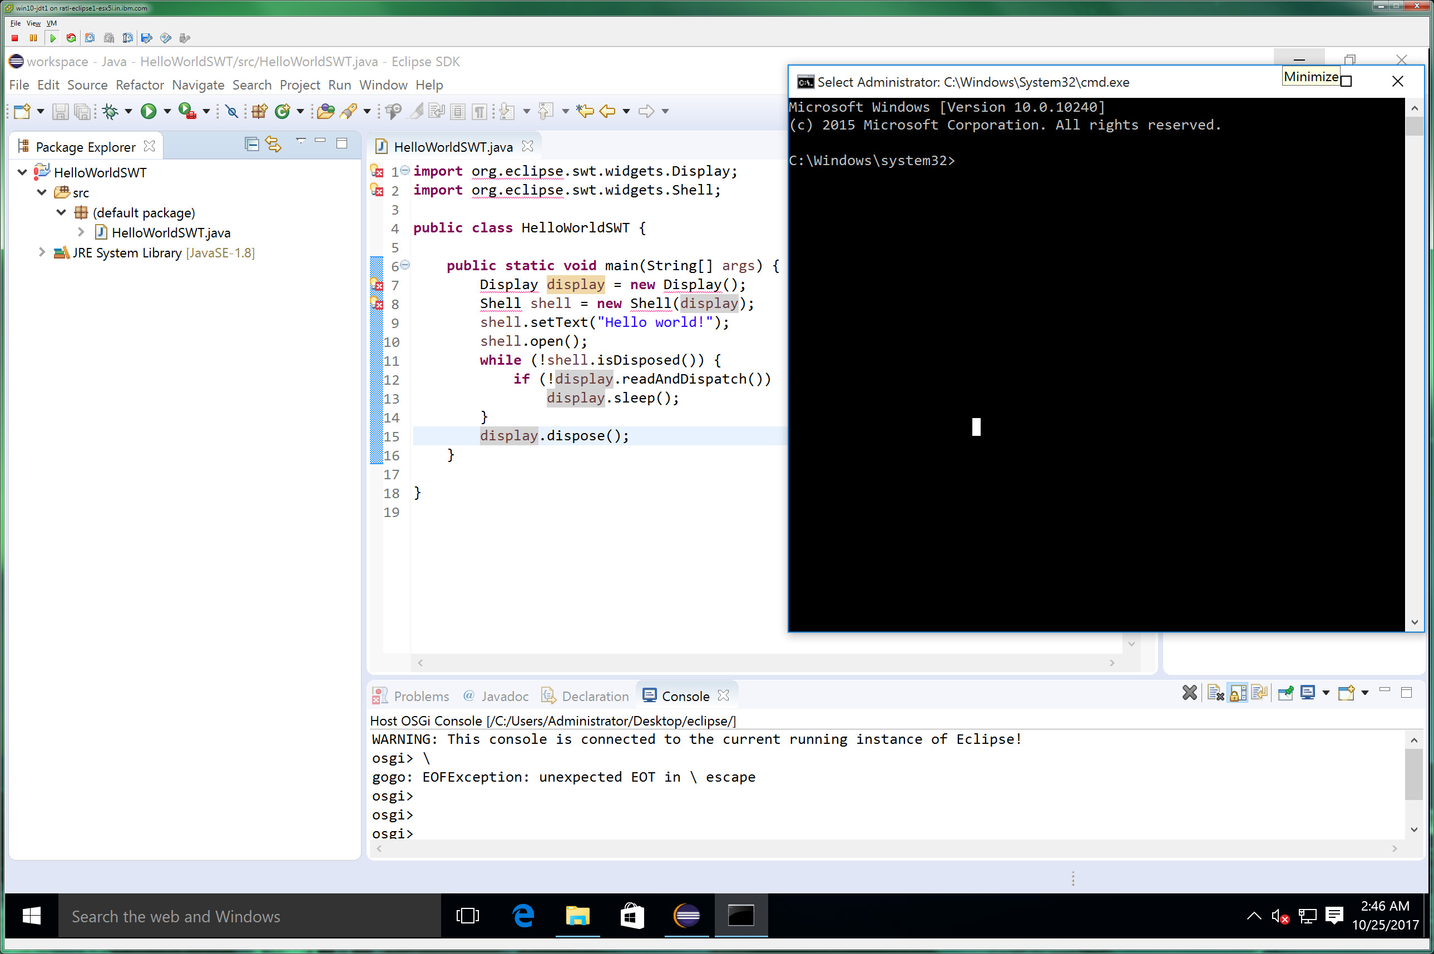
Task: Collapse the (default package) node
Action: click(62, 212)
